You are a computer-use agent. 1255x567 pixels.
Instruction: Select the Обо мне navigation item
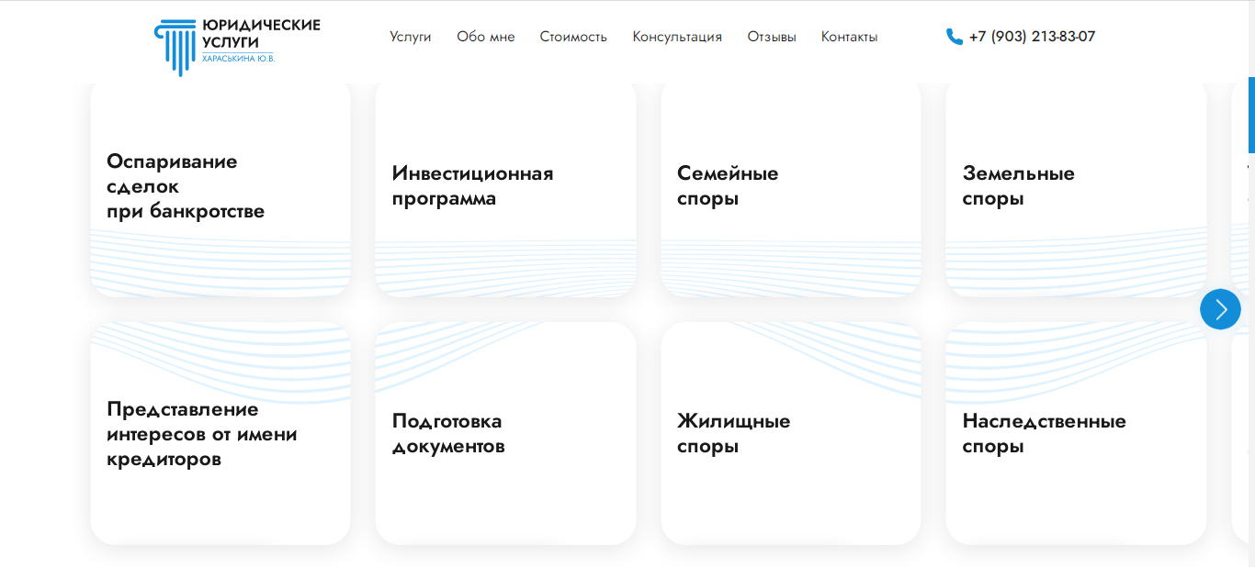pos(485,37)
